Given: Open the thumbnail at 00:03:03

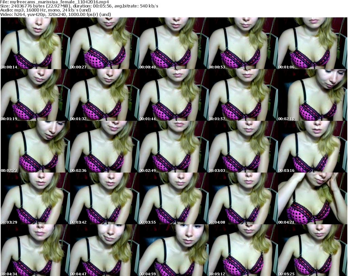Looking at the screenshot, I should click(243, 147).
